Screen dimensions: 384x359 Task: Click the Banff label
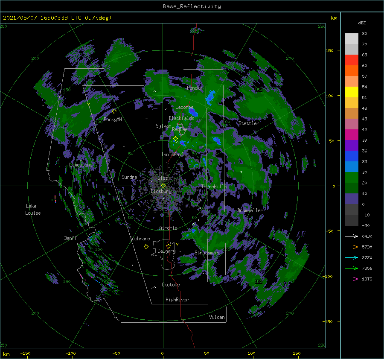[70, 238]
